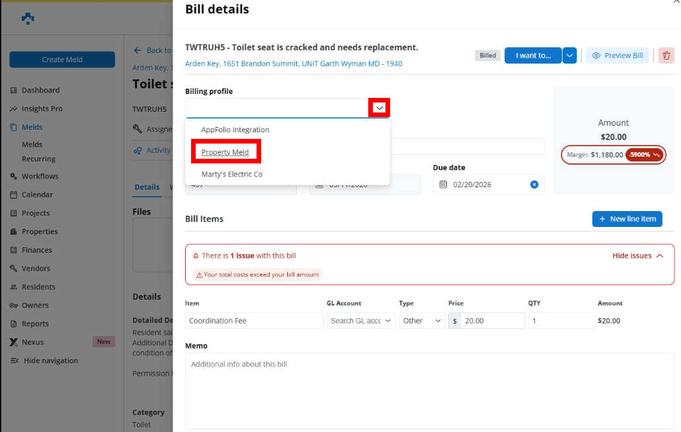Open the Arden Key address link

(293, 64)
